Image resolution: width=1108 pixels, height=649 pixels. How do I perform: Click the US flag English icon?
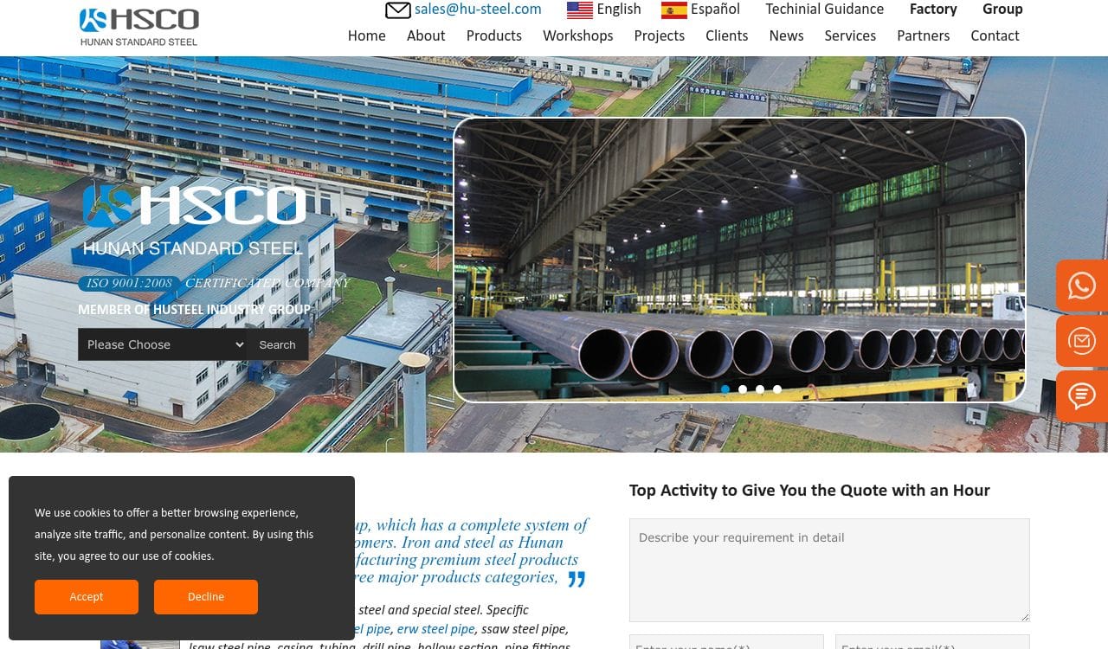tap(579, 10)
